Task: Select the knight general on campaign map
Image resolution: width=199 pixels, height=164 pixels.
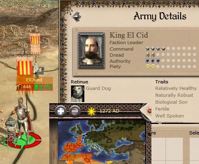Action: 22,119
